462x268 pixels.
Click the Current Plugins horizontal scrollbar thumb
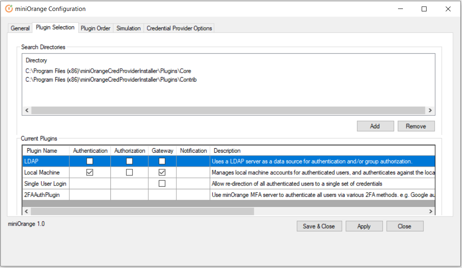pyautogui.click(x=142, y=211)
